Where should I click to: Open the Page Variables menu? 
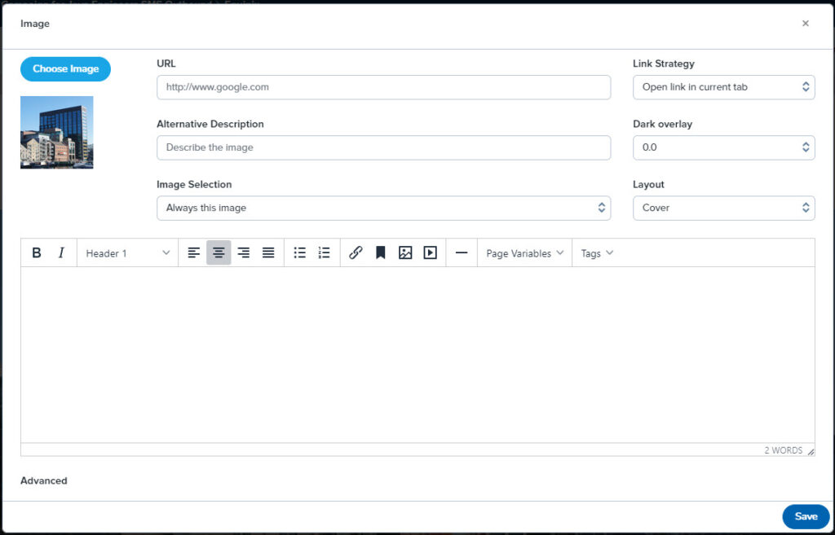[524, 253]
